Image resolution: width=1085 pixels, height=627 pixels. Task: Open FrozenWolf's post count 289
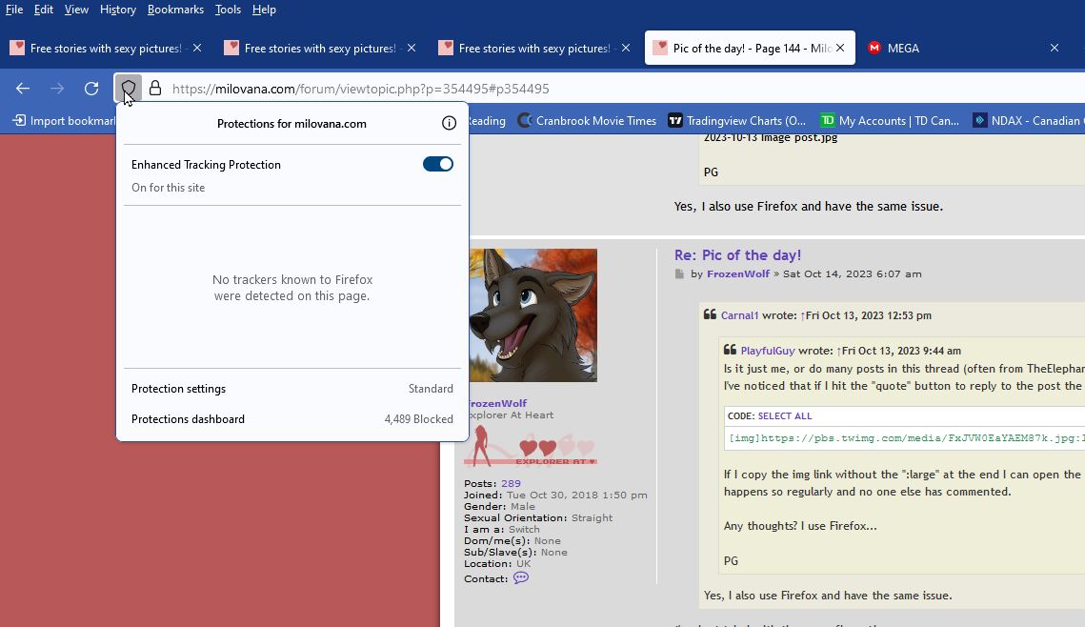coord(511,484)
